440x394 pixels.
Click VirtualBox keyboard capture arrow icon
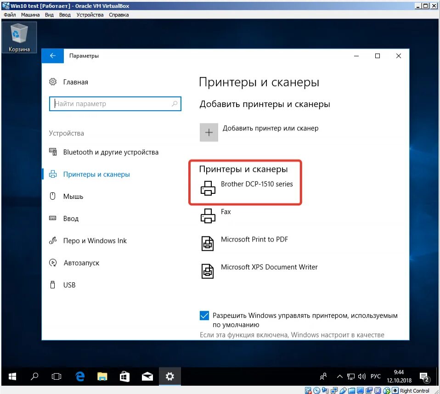395,390
